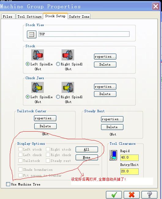Switch to the Tool Settings tab
The width and height of the screenshot is (162, 199).
pos(29,17)
